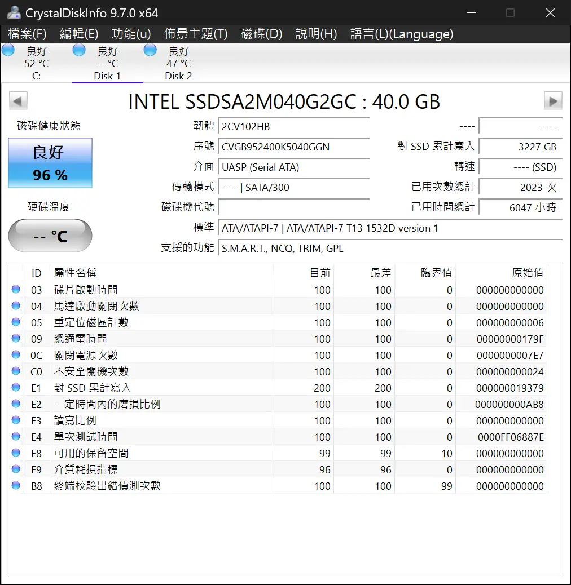This screenshot has height=585, width=571.
Task: Open the 語言(L)(Language) menu
Action: pos(402,34)
